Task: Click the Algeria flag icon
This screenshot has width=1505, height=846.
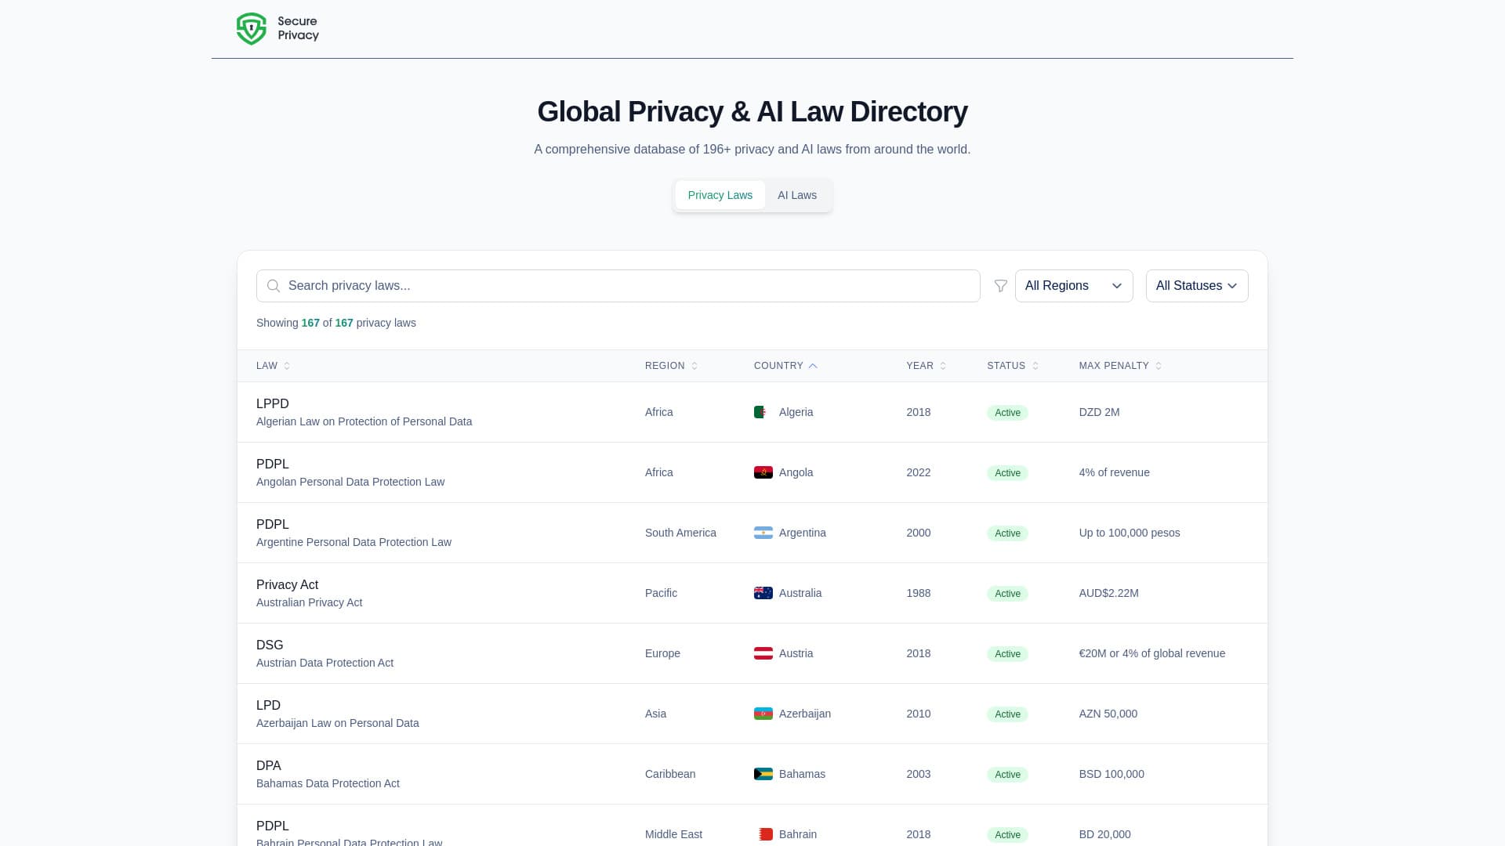Action: pyautogui.click(x=760, y=412)
